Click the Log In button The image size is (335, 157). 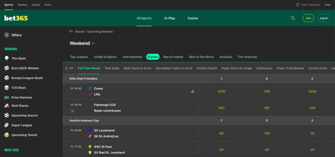pos(324,18)
